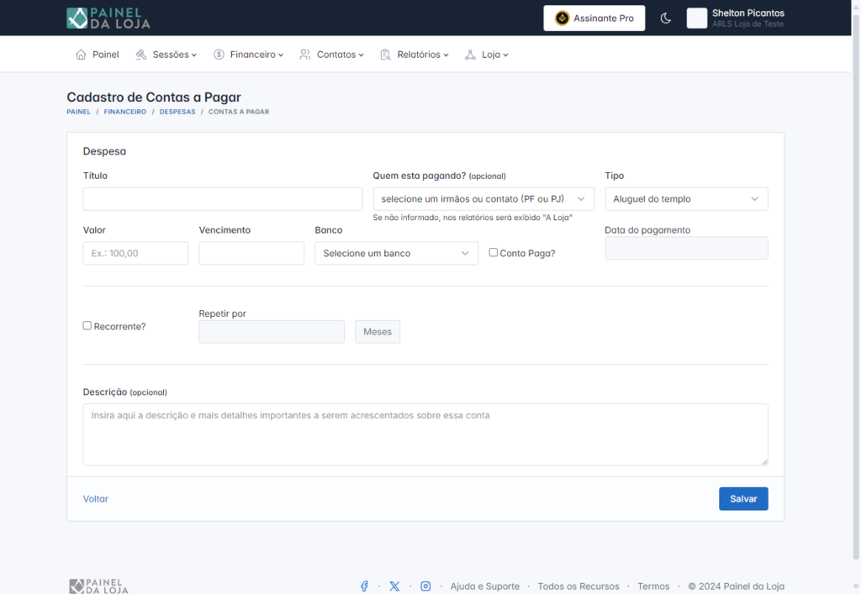
Task: Click the Relatórios clipboard icon
Action: tap(385, 55)
